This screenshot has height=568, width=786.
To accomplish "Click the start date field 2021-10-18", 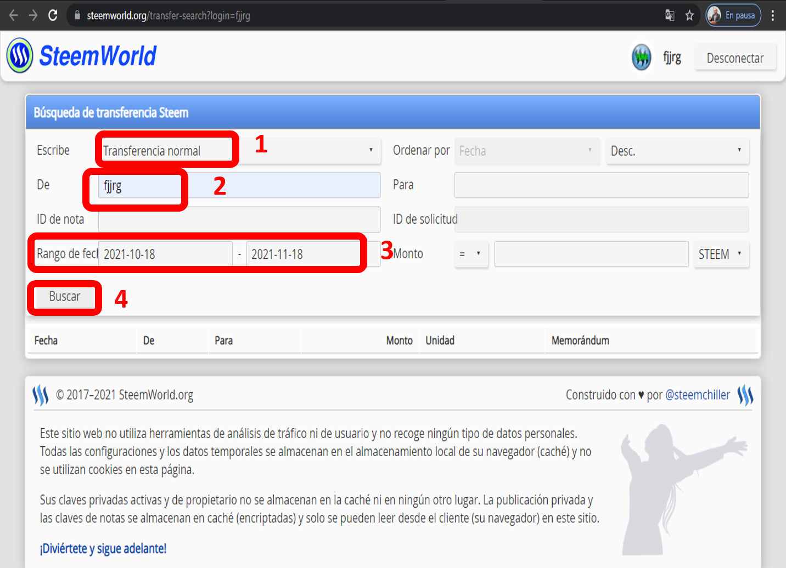I will (165, 254).
